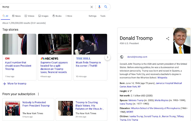
Task: Open Barron Trump children link
Action: (169, 116)
